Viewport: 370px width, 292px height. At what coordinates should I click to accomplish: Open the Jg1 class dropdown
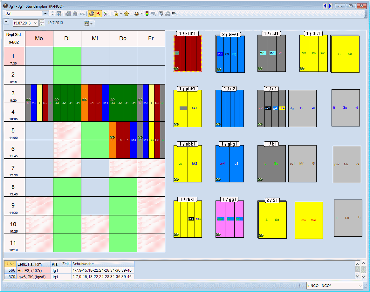click(x=45, y=13)
